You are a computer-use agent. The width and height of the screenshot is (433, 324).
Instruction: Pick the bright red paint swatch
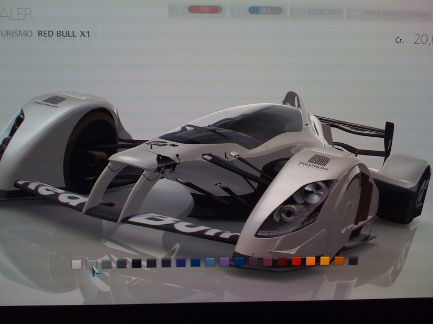pos(296,261)
